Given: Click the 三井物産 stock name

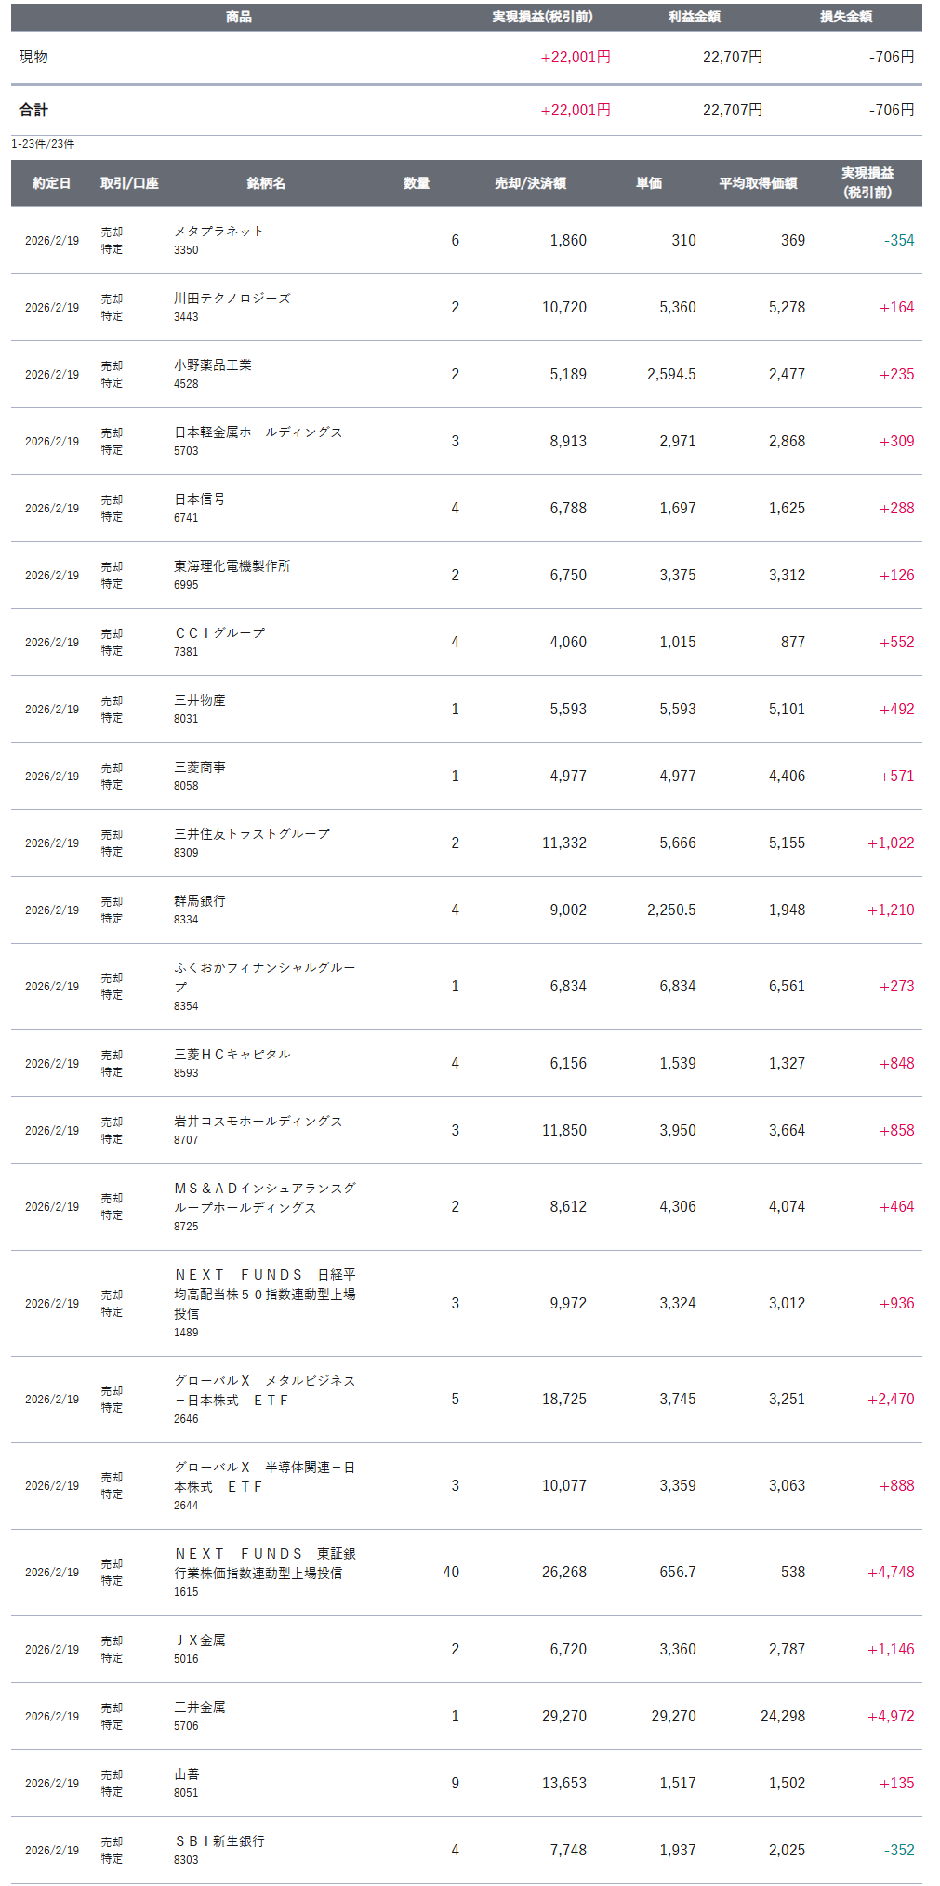Looking at the screenshot, I should click(x=199, y=700).
